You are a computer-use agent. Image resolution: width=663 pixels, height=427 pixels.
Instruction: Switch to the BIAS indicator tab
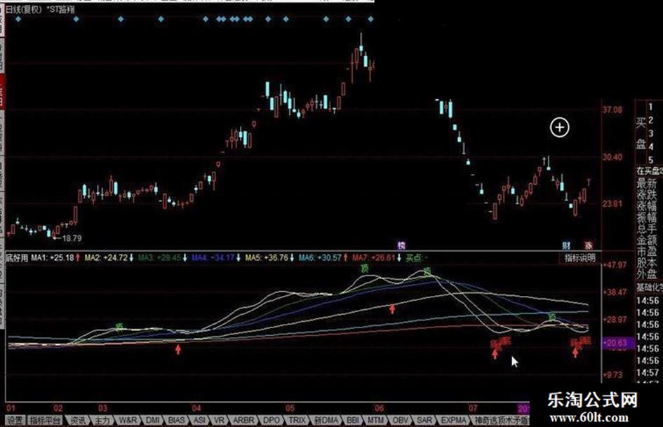(176, 420)
